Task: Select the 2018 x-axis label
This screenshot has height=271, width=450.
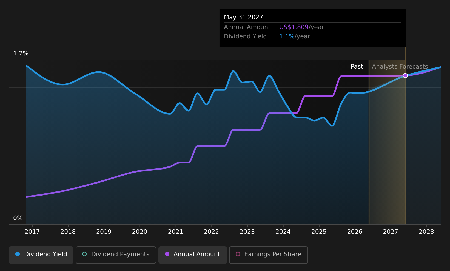Action: [x=68, y=232]
